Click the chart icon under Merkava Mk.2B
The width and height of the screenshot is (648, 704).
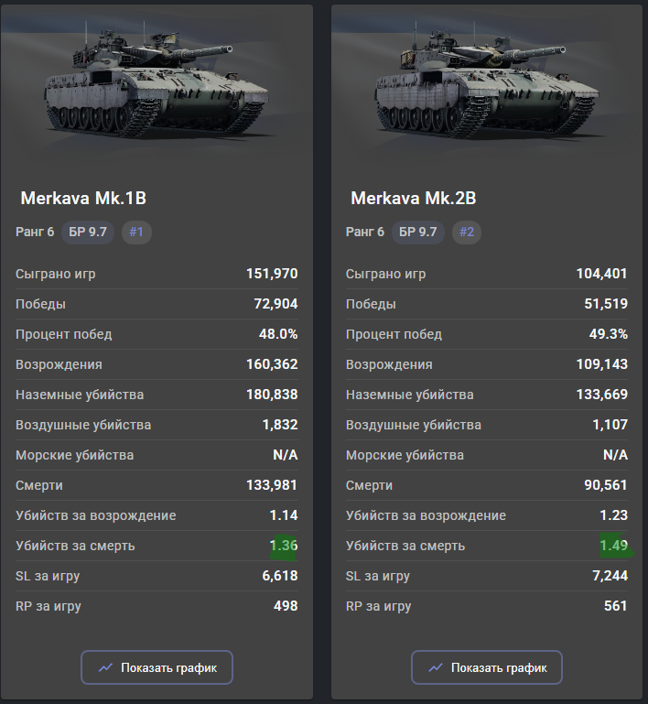click(436, 667)
